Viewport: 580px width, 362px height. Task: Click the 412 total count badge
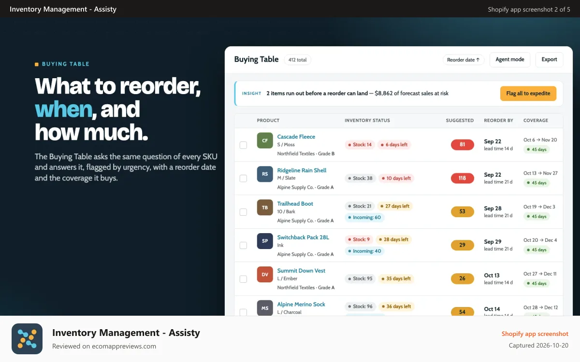[x=298, y=60]
